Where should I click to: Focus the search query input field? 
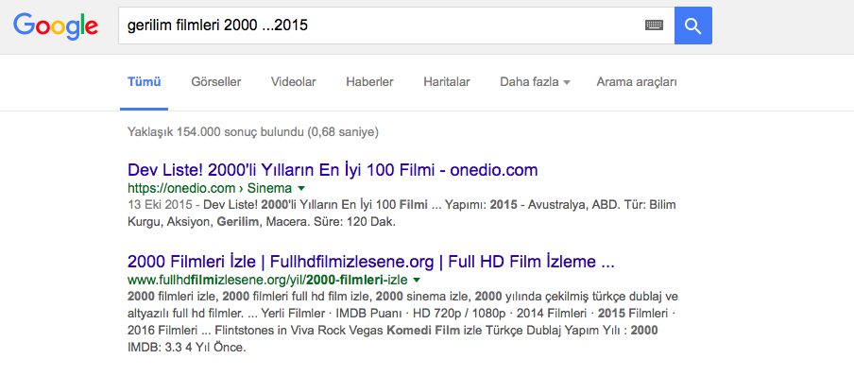point(396,26)
